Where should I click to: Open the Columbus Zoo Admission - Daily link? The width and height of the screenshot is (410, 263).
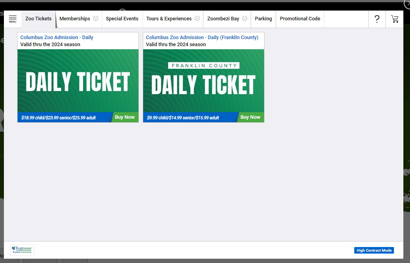pyautogui.click(x=57, y=38)
